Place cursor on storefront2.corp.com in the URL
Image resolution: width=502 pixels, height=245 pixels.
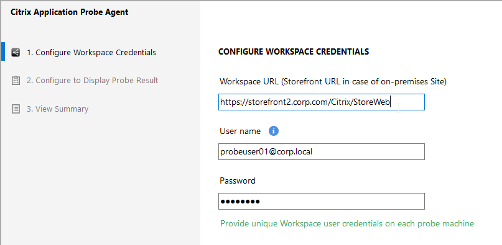click(x=287, y=102)
